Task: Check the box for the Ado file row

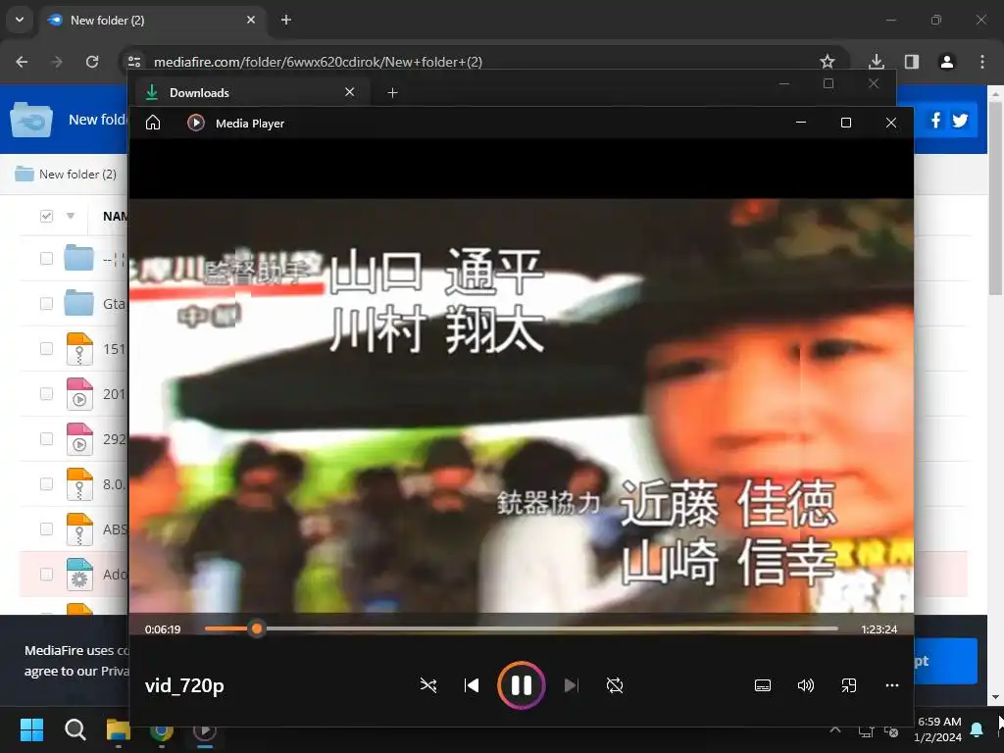Action: [46, 574]
